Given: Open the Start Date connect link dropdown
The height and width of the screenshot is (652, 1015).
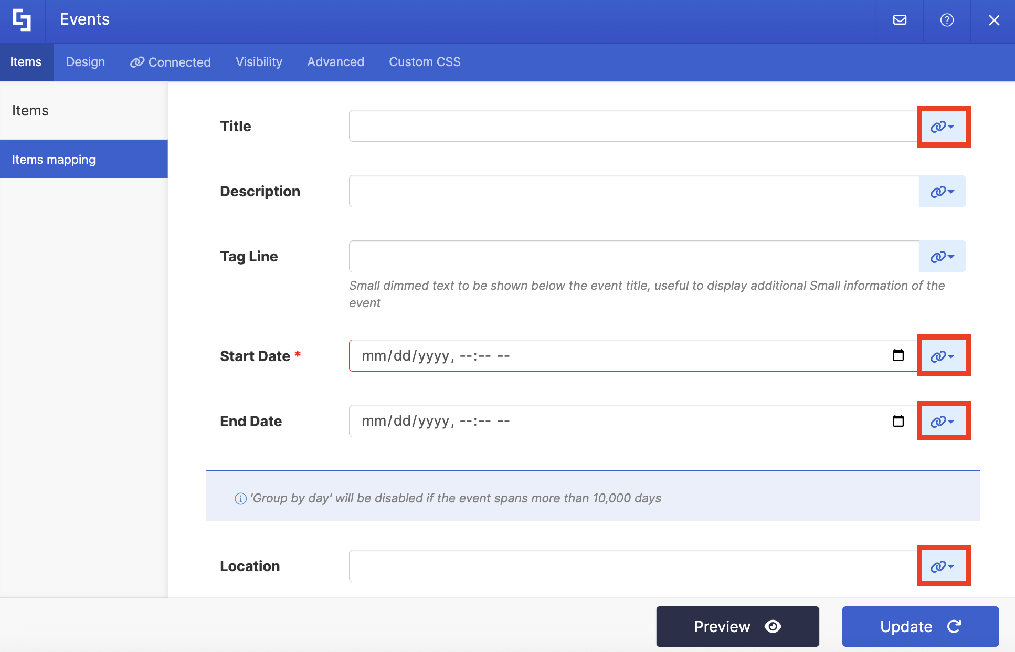Looking at the screenshot, I should tap(943, 356).
